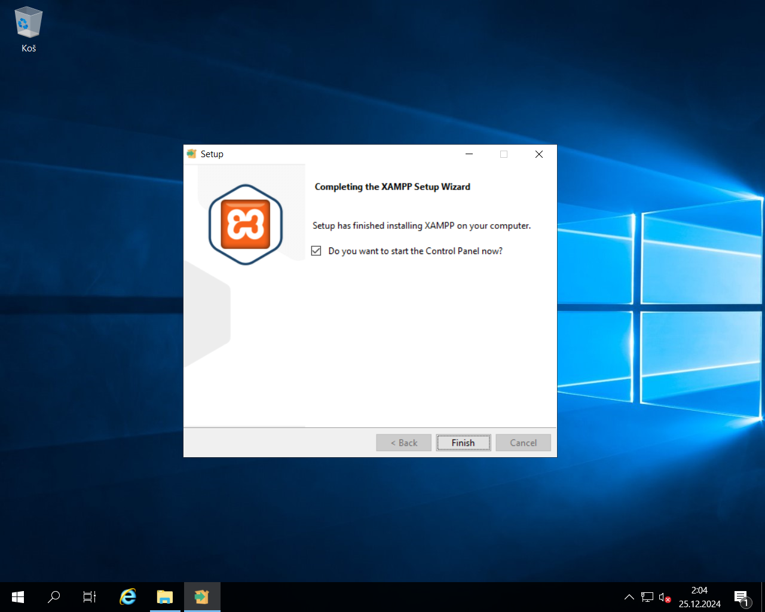This screenshot has height=612, width=765.
Task: Uncheck the start Control Panel now option
Action: pos(316,250)
